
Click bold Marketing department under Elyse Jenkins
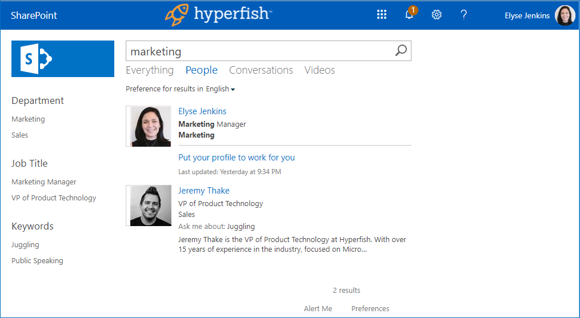pyautogui.click(x=197, y=135)
